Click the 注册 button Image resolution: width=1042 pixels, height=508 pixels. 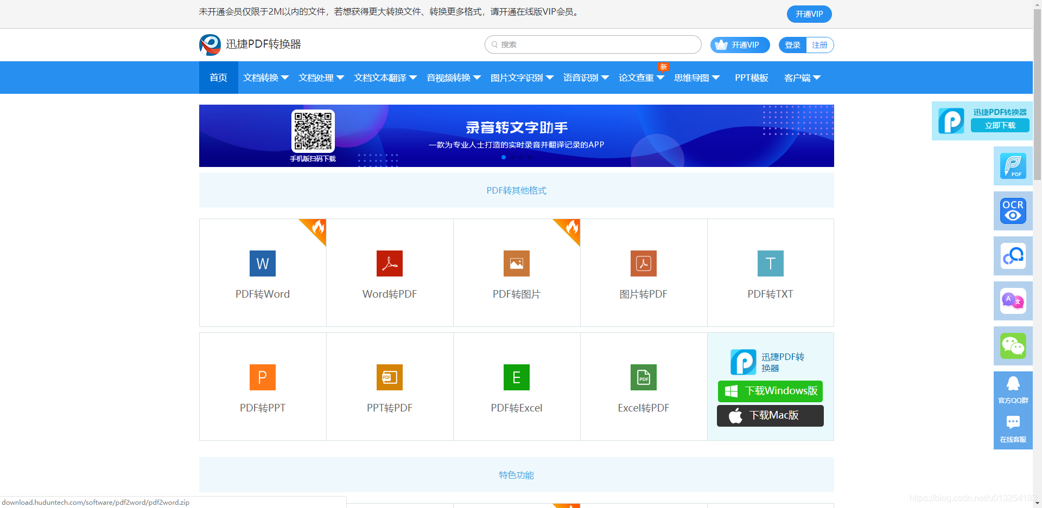pos(820,45)
